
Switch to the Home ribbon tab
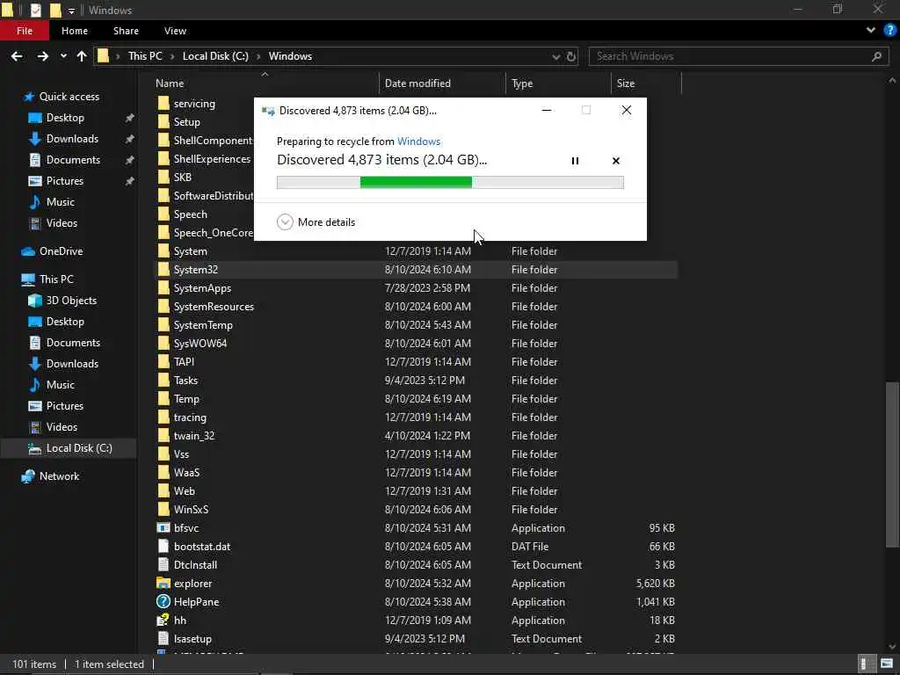click(75, 31)
